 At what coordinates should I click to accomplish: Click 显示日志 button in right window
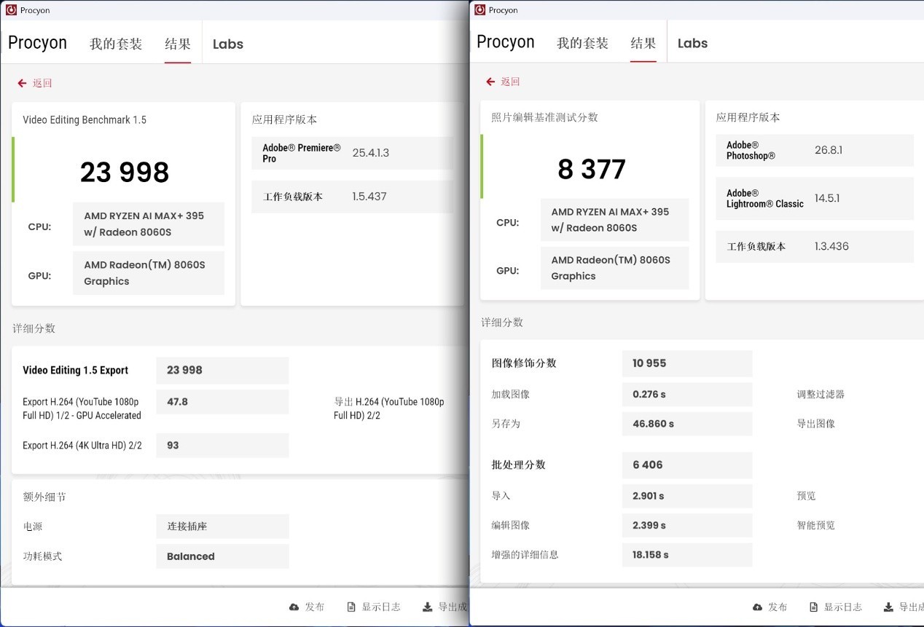(x=843, y=607)
